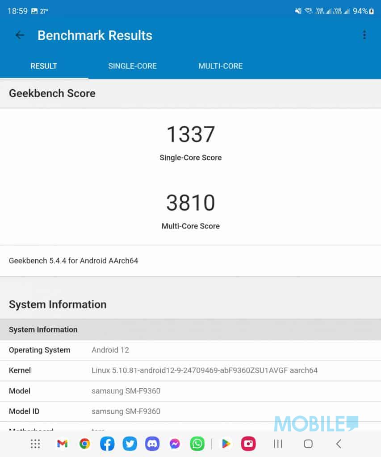
Task: Launch Twitter from the taskbar
Action: click(x=130, y=444)
